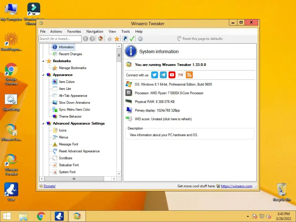
Task: Select Aero Lite in the tree
Action: click(x=65, y=89)
